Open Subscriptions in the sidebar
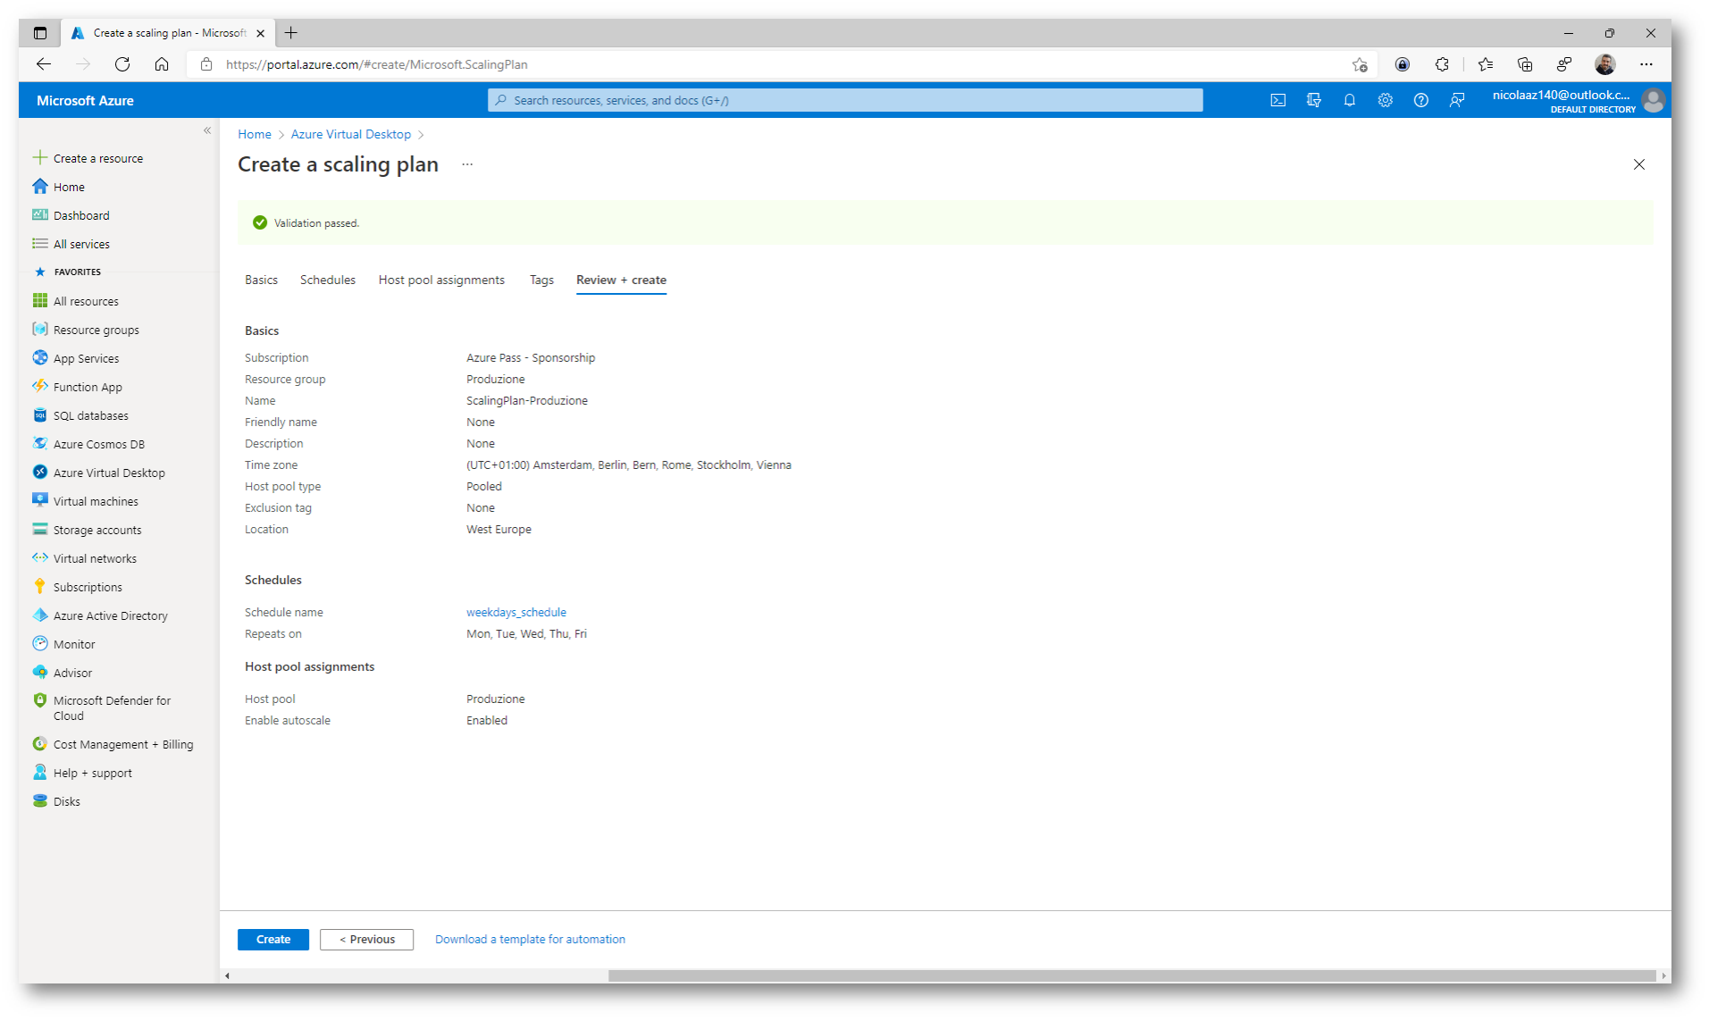 [x=78, y=587]
